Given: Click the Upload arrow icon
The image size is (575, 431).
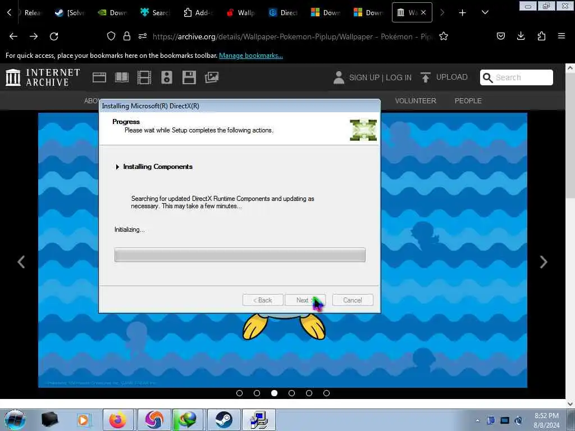Looking at the screenshot, I should (x=426, y=77).
